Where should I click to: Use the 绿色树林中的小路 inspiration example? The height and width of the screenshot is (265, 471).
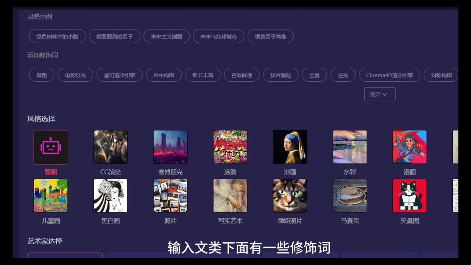click(57, 36)
